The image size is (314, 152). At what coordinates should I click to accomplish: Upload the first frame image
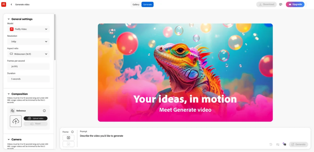[68, 138]
